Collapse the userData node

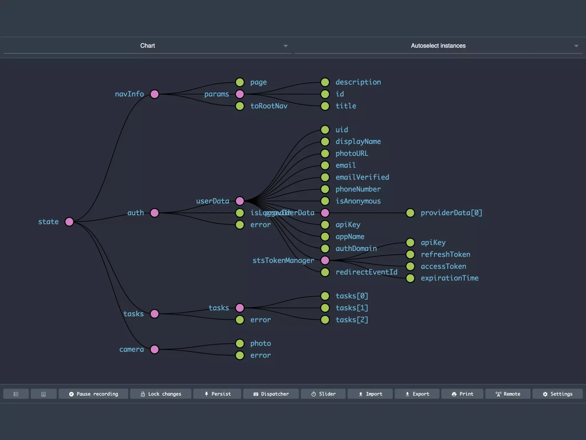240,201
